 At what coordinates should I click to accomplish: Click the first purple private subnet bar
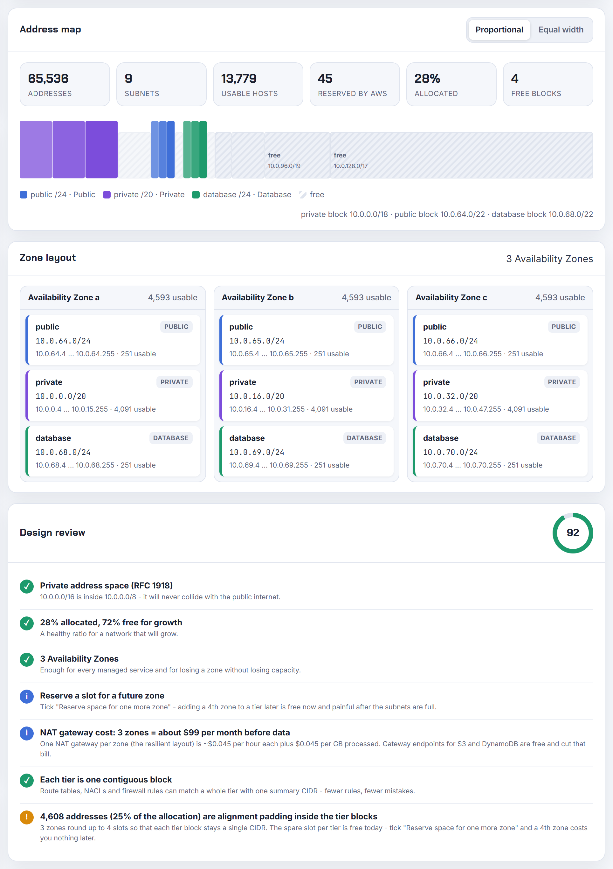[x=36, y=149]
